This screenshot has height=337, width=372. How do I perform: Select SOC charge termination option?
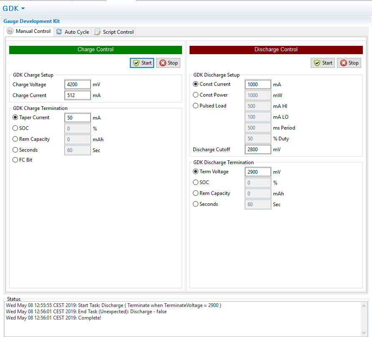tap(20, 128)
